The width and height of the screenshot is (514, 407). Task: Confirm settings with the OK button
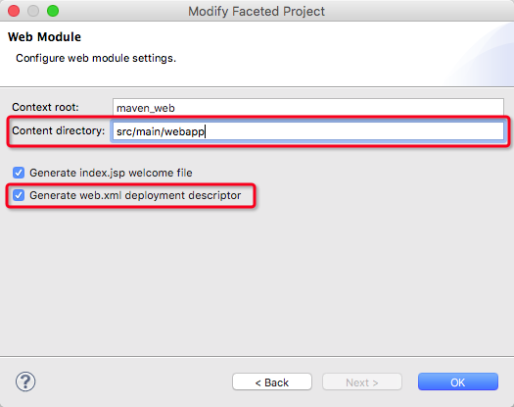(458, 382)
